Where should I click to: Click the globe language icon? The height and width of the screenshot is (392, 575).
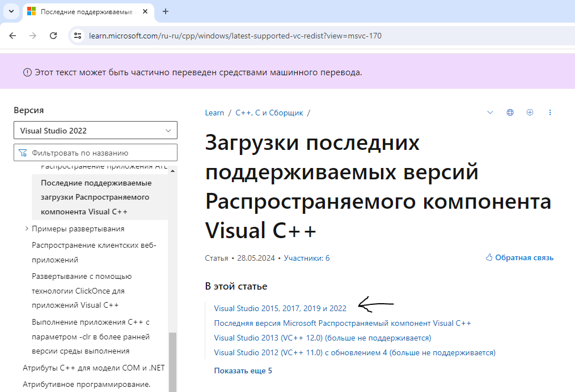pos(510,112)
